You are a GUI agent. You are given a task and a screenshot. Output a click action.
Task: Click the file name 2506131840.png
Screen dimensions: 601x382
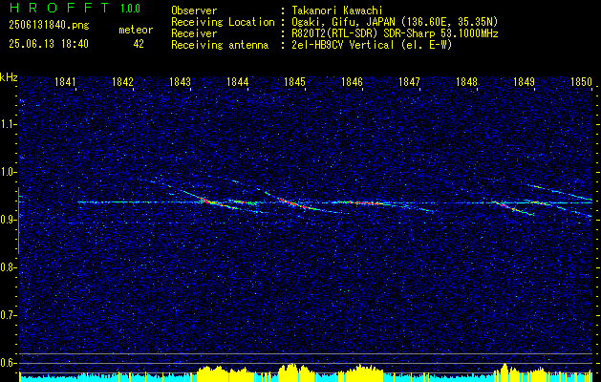(x=49, y=25)
